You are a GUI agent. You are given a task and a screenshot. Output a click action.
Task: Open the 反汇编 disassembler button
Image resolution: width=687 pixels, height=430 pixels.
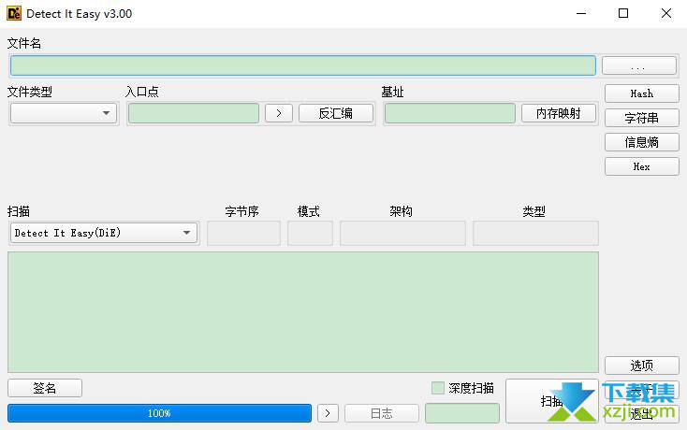point(336,113)
